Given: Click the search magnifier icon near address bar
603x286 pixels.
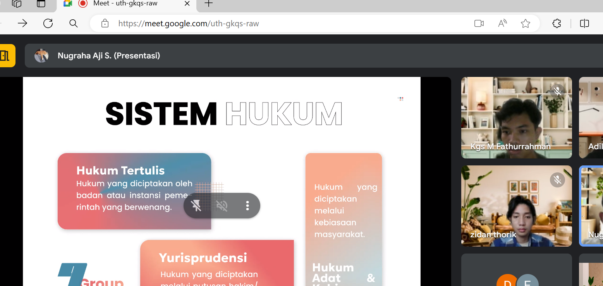Looking at the screenshot, I should 74,24.
